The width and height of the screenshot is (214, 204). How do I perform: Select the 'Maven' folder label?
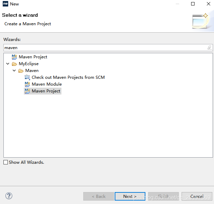click(32, 71)
